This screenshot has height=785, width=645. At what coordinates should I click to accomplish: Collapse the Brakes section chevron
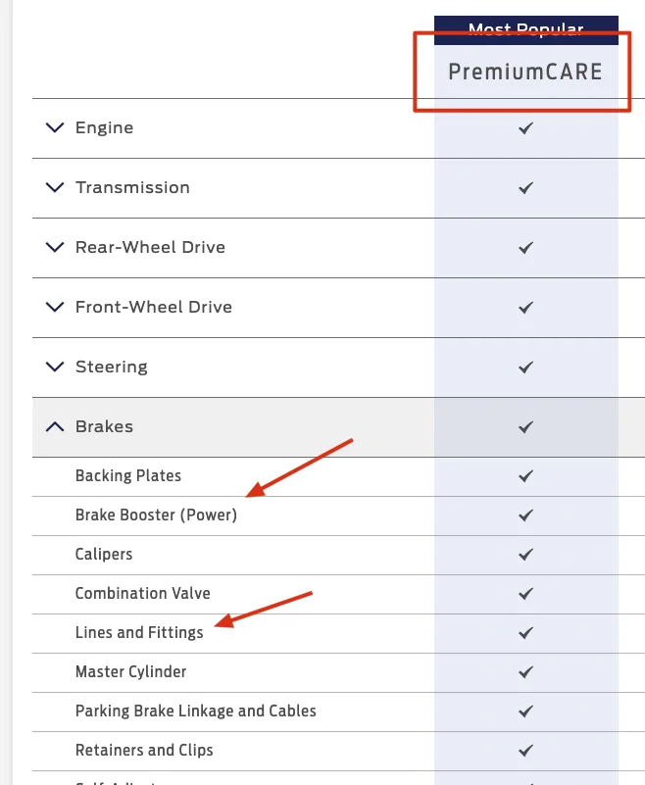tap(55, 426)
